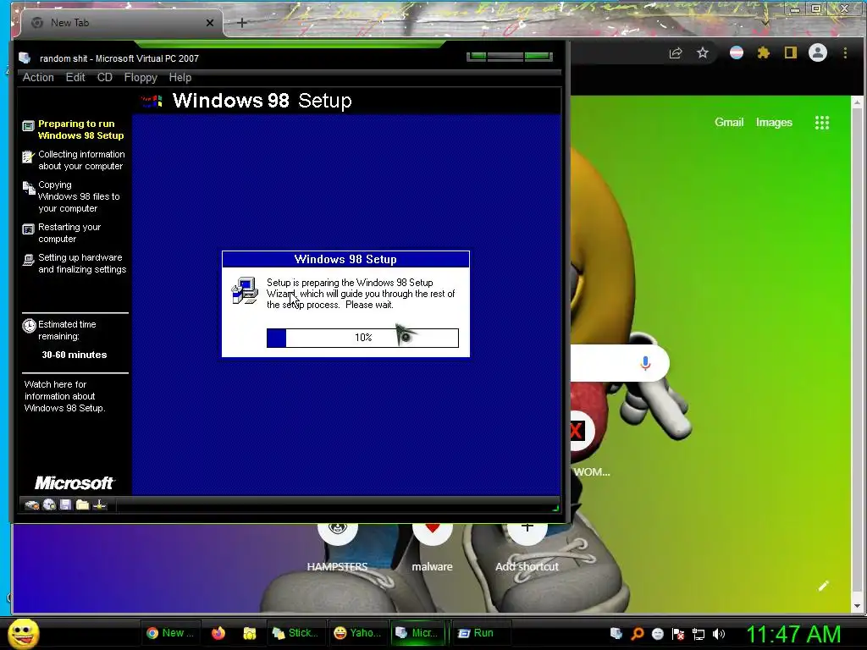Click 'Copying Windows 98 files' step

(71, 196)
